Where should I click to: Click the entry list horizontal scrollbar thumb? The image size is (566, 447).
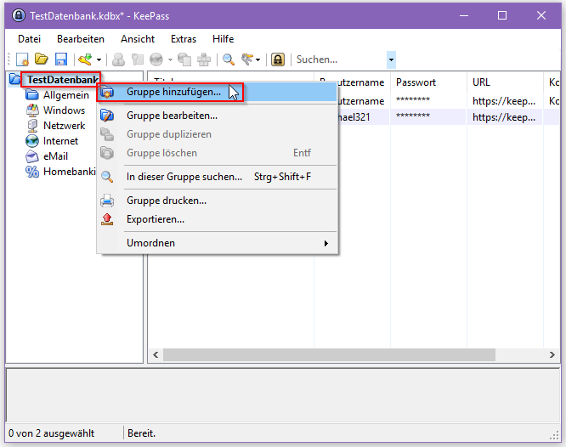(x=329, y=354)
